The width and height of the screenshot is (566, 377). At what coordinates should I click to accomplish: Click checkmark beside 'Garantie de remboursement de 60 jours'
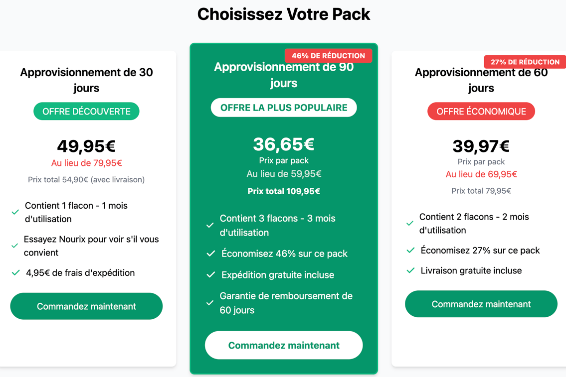point(210,303)
